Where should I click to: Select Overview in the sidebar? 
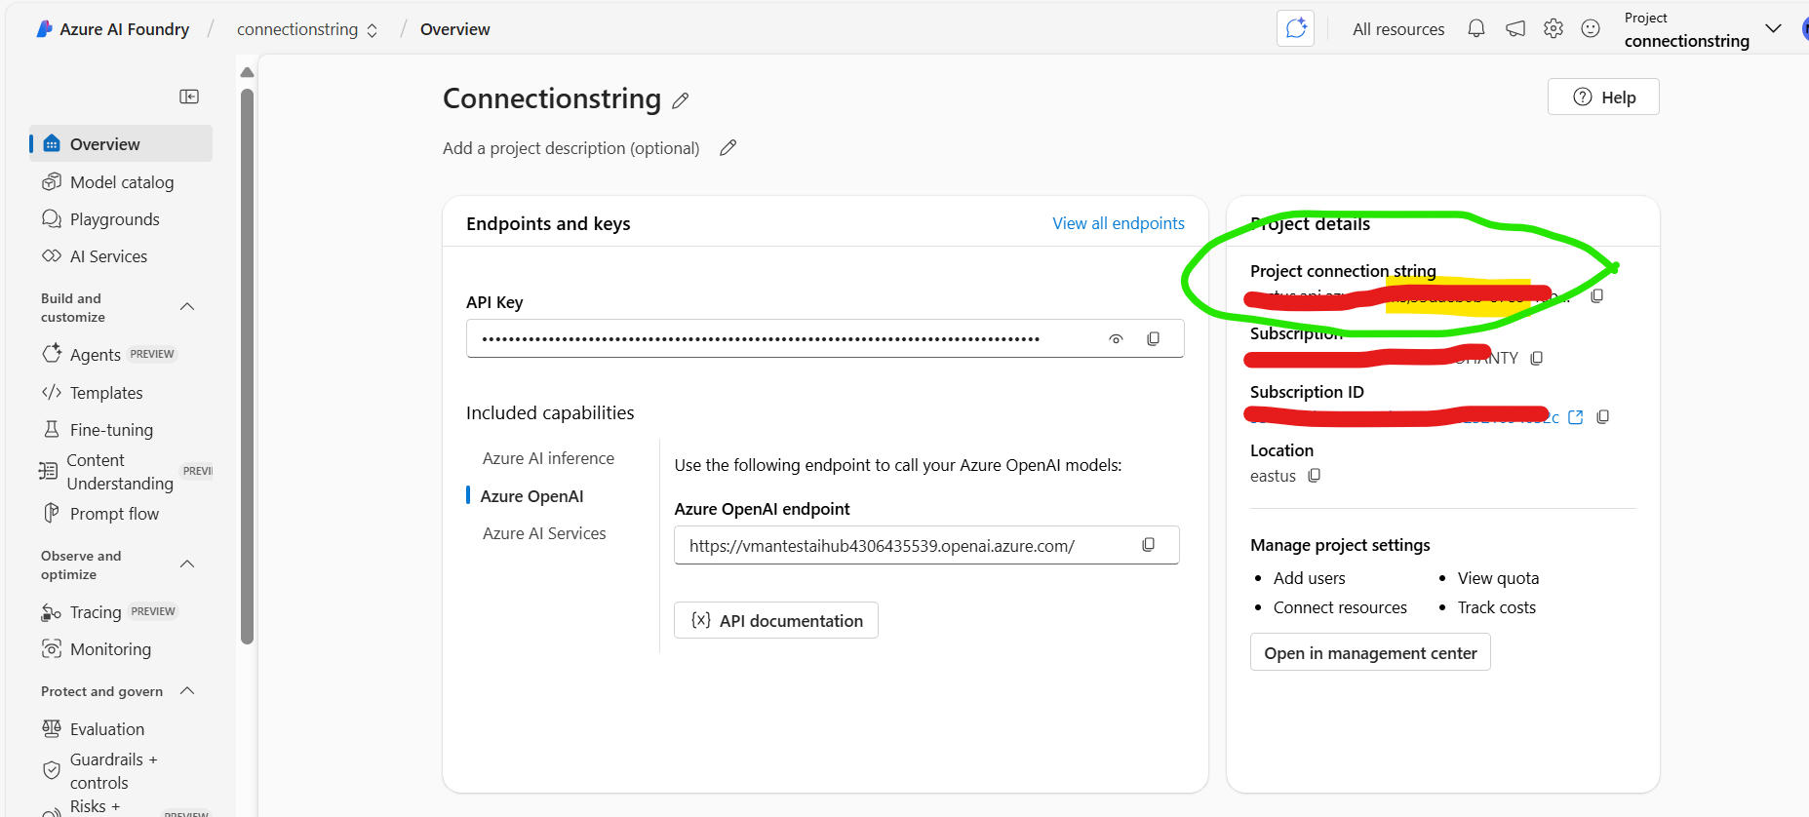coord(121,144)
